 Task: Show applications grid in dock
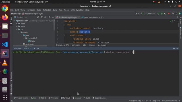tap(5, 97)
